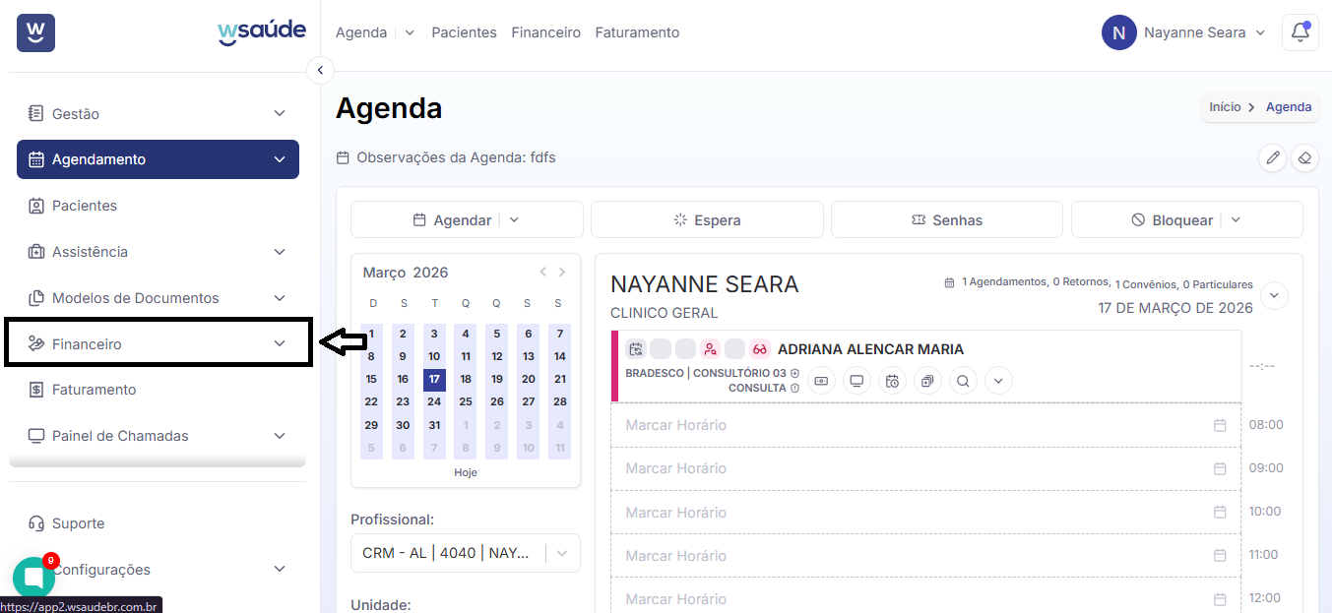Open the Bloquear button dropdown arrow
The image size is (1332, 613).
1236,220
